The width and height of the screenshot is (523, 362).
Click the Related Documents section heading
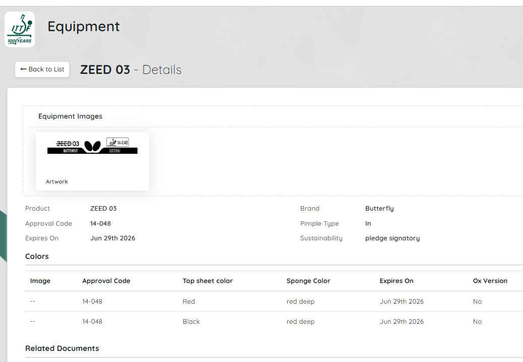62,348
